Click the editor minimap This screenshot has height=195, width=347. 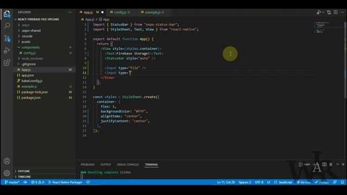tap(329, 28)
